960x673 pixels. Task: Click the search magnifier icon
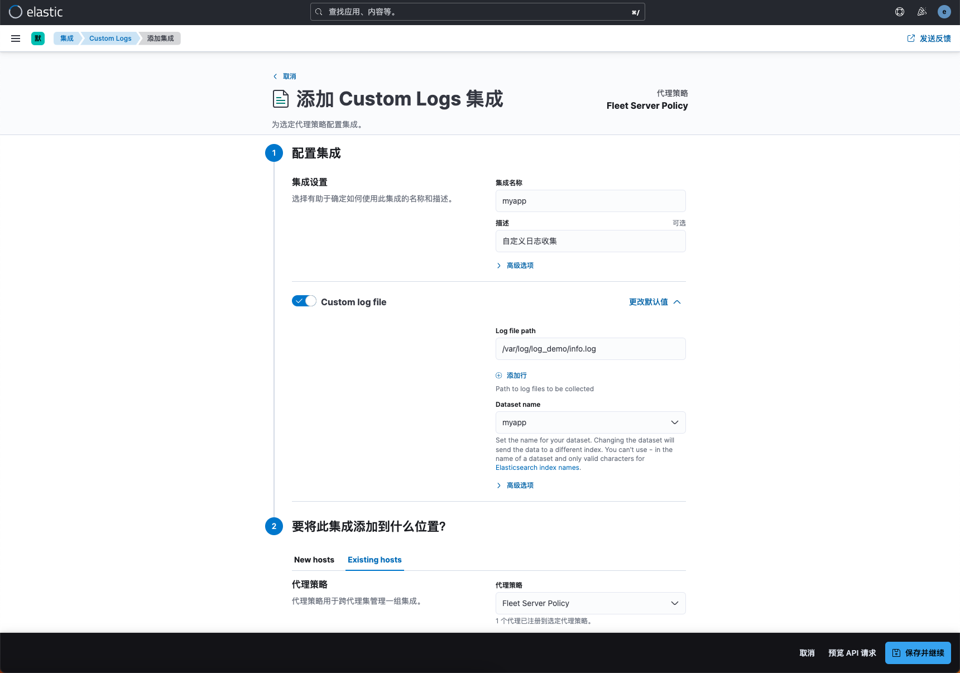[x=319, y=12]
